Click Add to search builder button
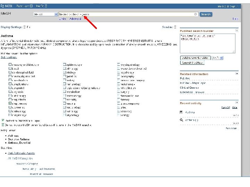Image resolution: width=250 pixels, height=187 pixels. tap(195, 58)
